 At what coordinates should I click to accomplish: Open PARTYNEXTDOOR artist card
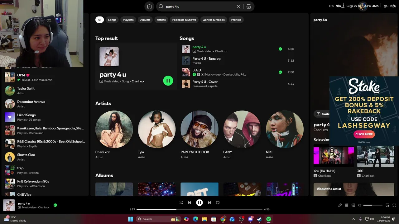[199, 135]
